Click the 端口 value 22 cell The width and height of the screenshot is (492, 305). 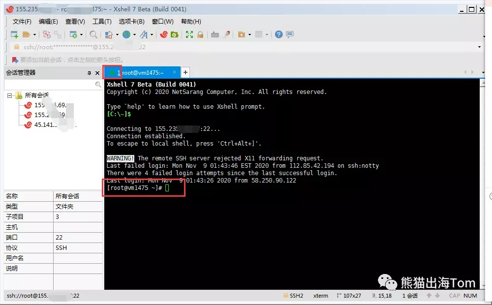pos(78,238)
